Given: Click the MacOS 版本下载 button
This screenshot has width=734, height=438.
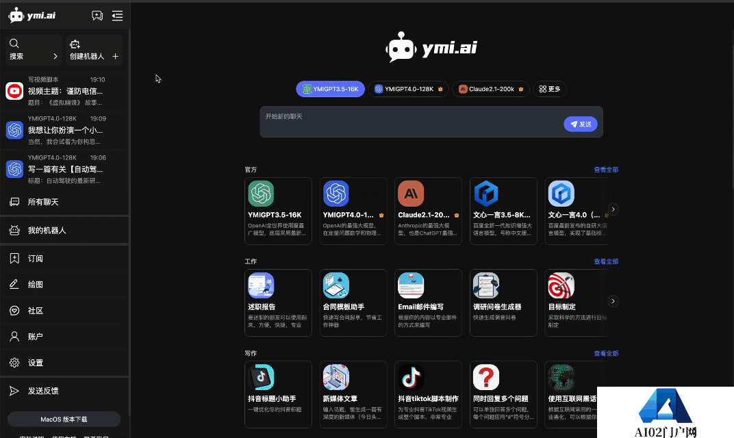Looking at the screenshot, I should tap(64, 419).
